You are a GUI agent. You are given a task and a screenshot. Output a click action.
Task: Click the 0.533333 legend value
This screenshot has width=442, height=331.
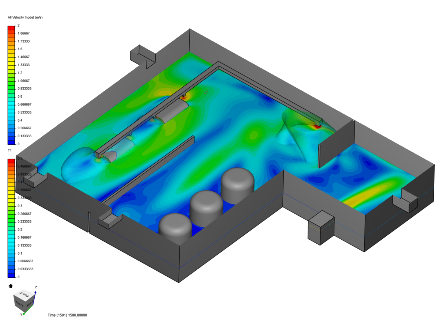click(x=25, y=112)
